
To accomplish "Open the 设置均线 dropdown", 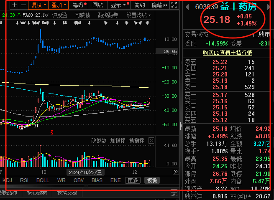I will point(138,15).
